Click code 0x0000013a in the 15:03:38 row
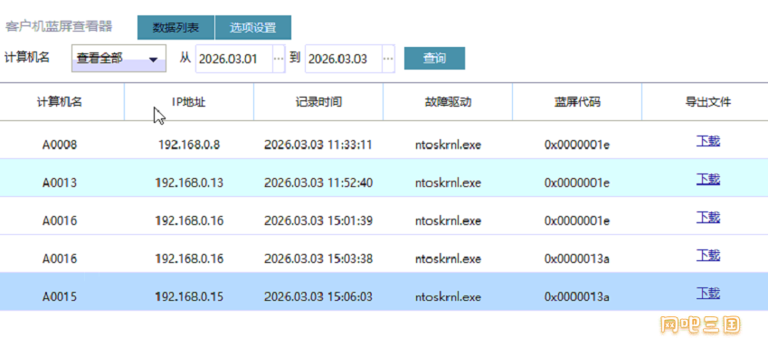 577,259
